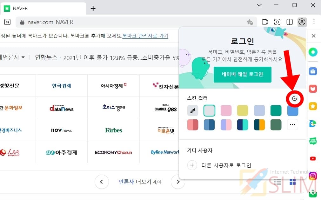
Task: Open the Webtoon sidebar icon
Action: (x=313, y=141)
